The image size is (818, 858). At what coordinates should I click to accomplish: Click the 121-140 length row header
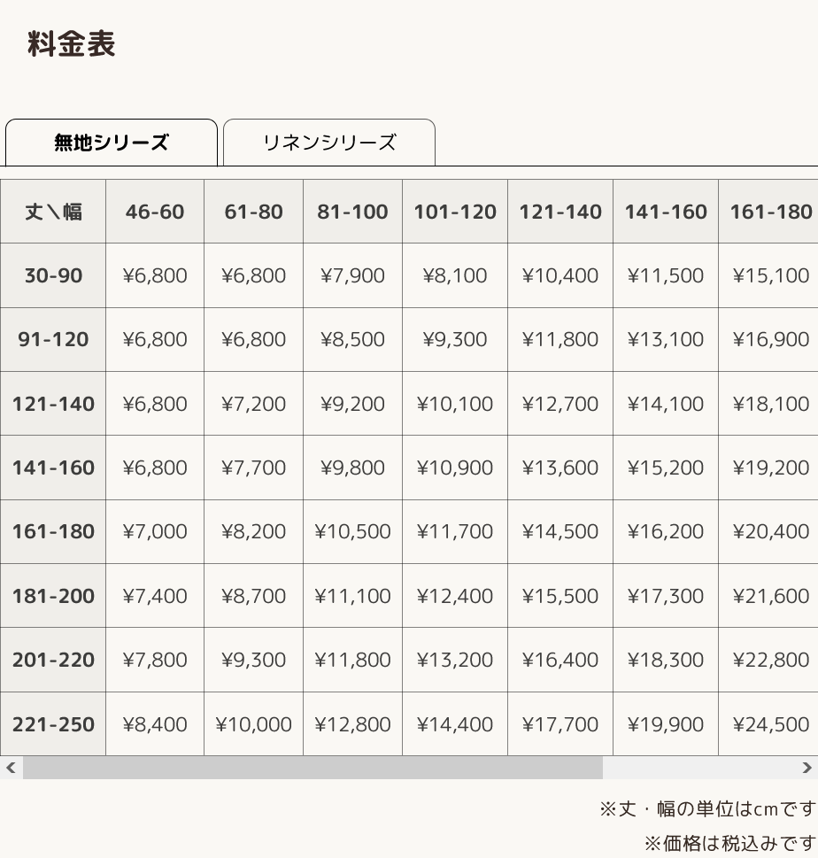tap(53, 404)
